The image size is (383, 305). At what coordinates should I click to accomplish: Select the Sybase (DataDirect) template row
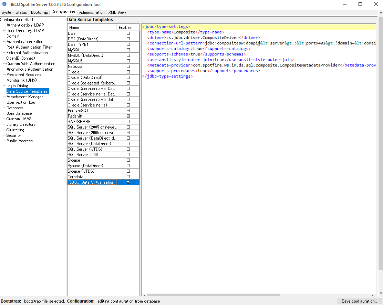(x=103, y=166)
